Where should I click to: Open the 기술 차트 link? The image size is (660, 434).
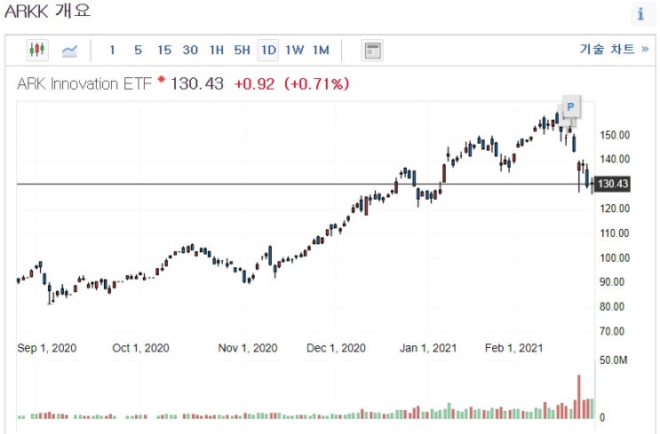[x=614, y=49]
